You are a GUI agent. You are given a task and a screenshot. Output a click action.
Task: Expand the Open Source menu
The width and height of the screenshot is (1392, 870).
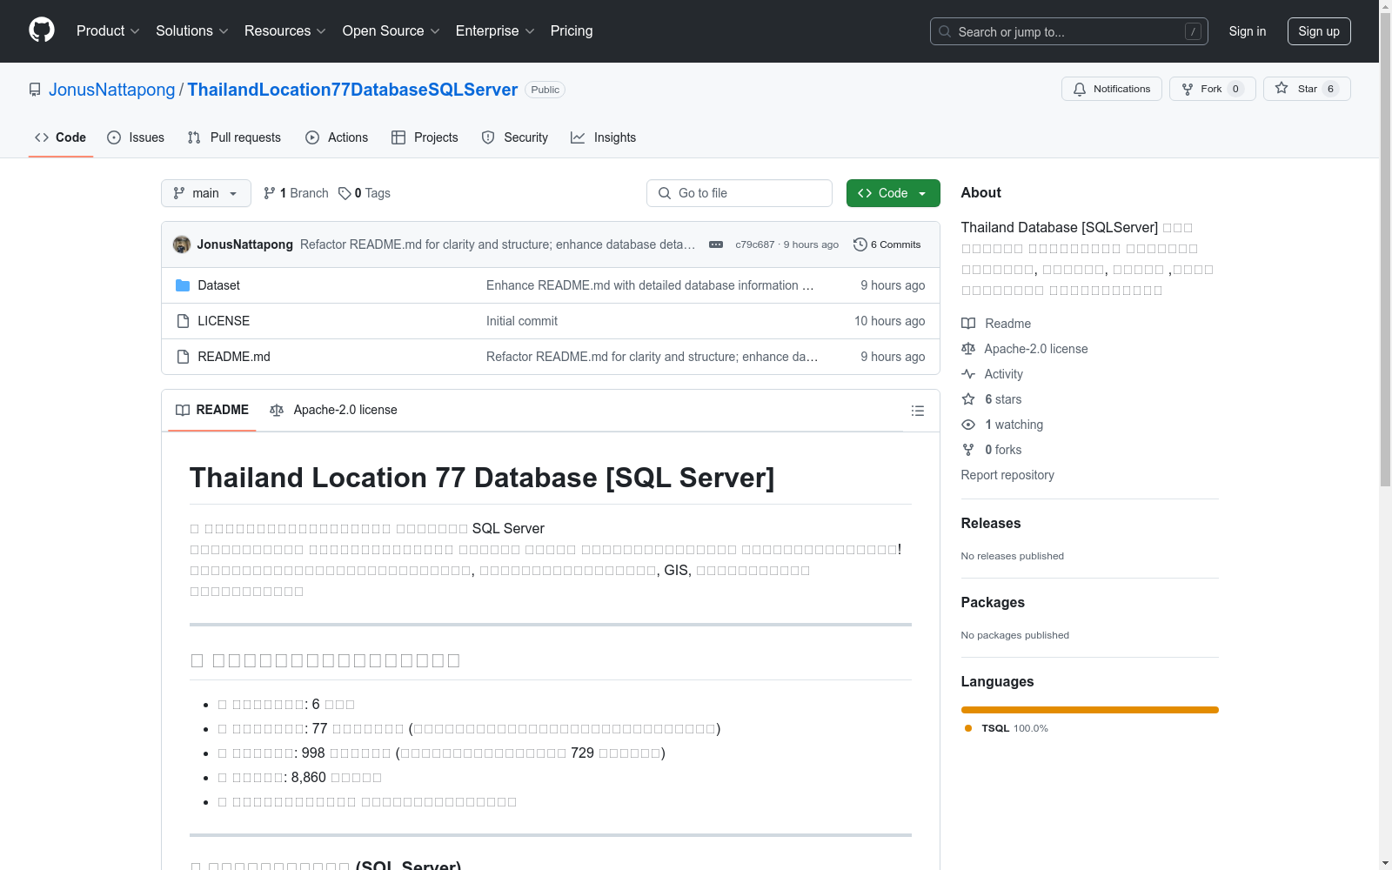pos(391,31)
